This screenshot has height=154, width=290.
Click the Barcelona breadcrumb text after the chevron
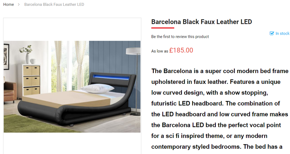pyautogui.click(x=54, y=5)
